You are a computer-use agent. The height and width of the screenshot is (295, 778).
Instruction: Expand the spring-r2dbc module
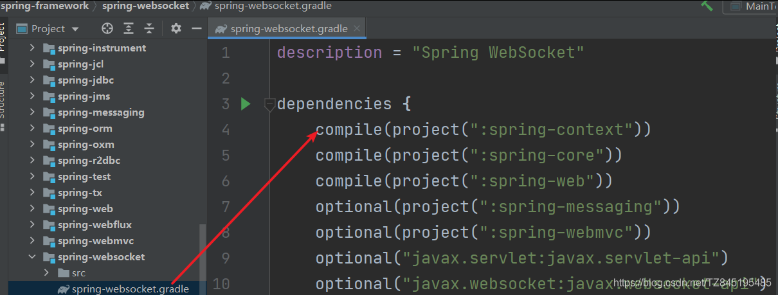coord(32,161)
